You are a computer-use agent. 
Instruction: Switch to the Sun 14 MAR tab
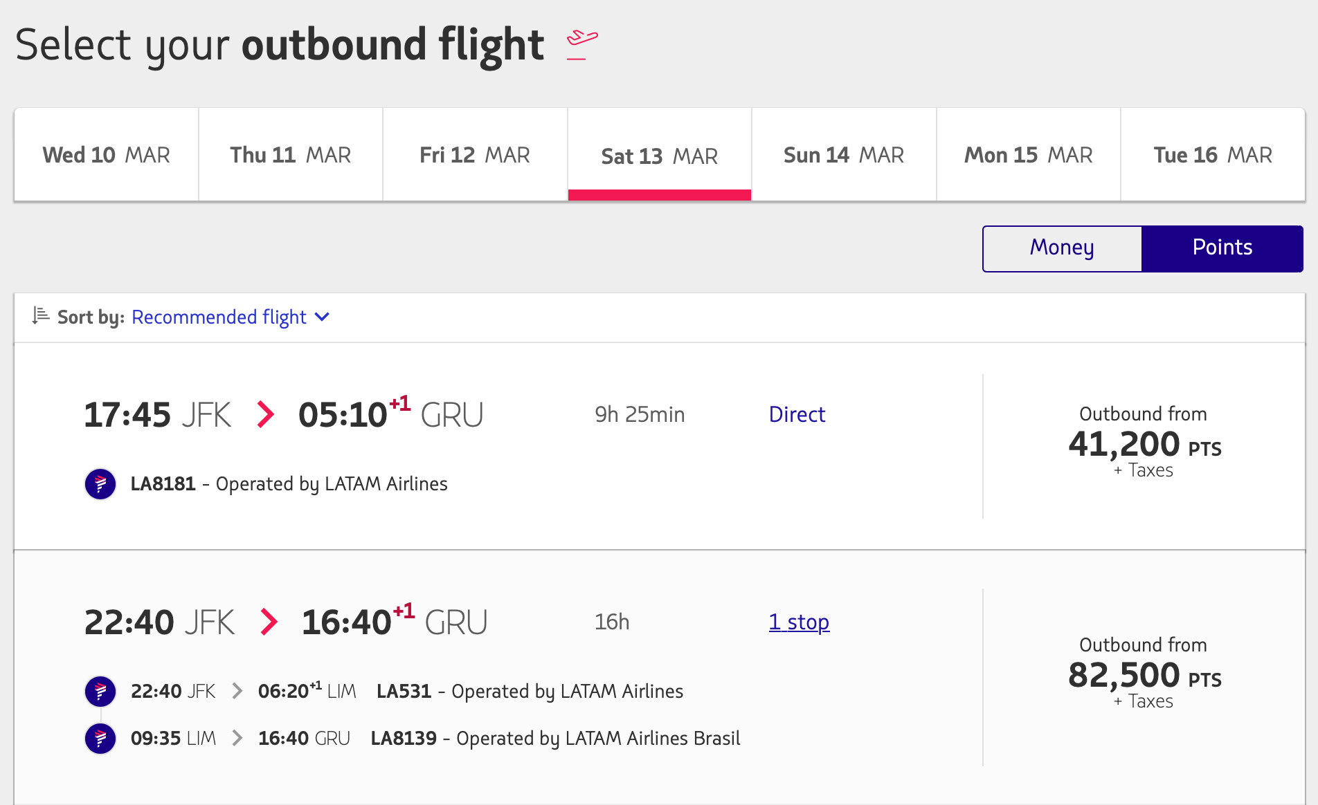[844, 154]
